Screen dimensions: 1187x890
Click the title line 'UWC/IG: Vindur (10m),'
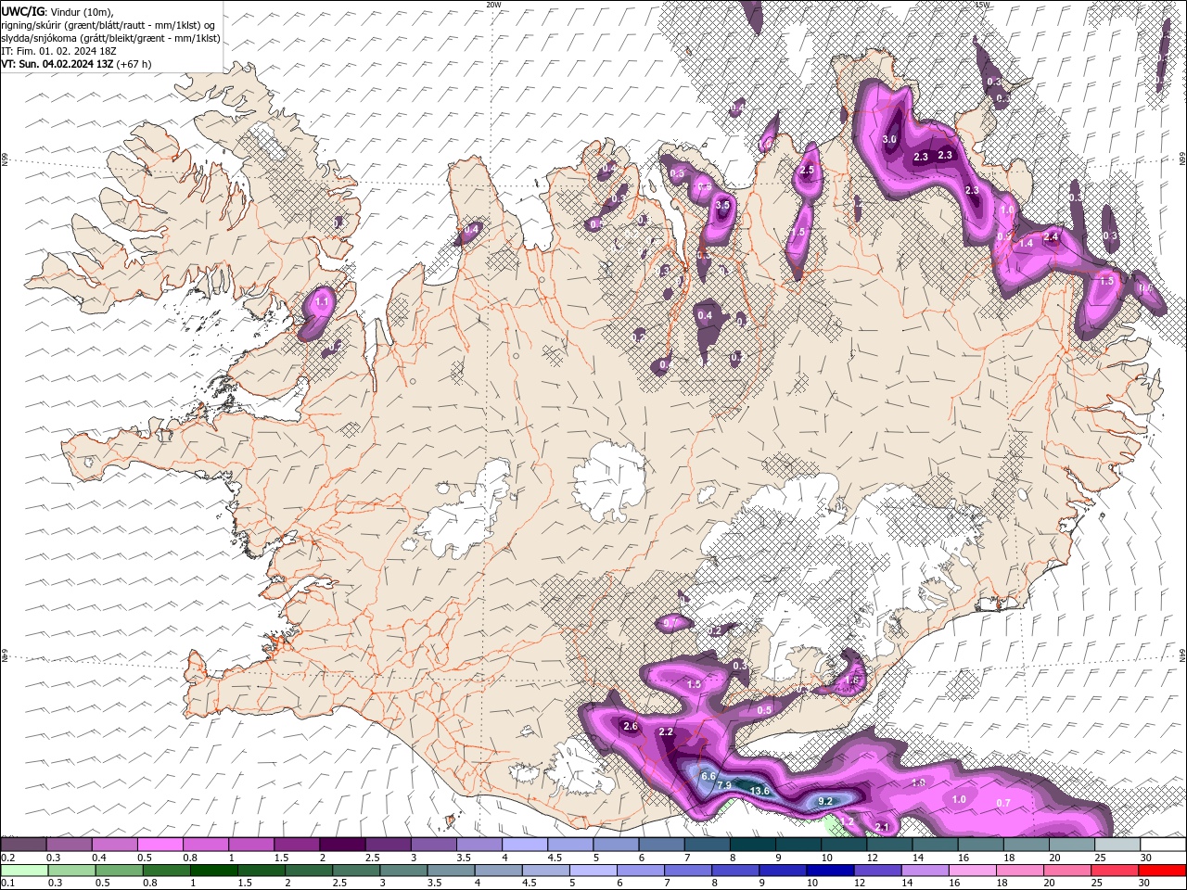(57, 11)
